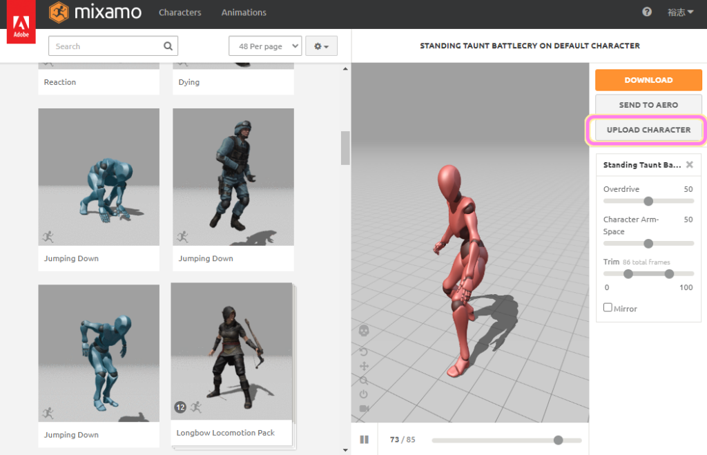Pause the animation playback
707x455 pixels.
coord(365,440)
